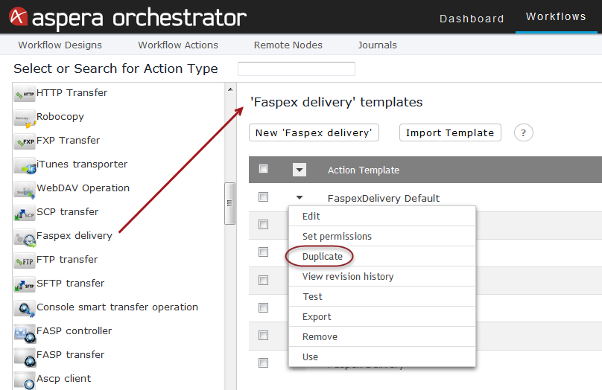Click the Robocopy action icon

(24, 118)
